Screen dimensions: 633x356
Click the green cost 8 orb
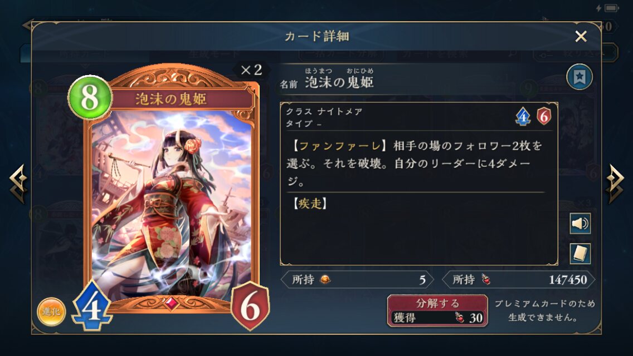90,97
